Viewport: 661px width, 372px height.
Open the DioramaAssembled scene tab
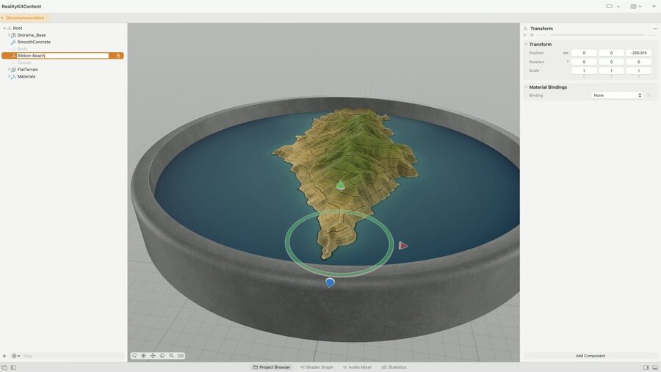[24, 18]
